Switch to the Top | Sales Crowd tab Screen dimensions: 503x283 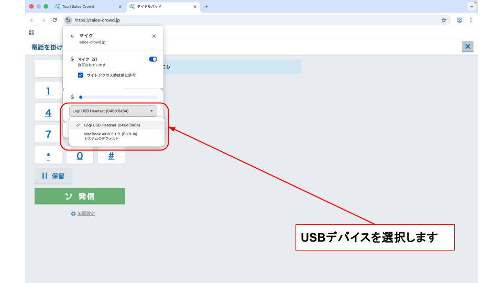click(x=86, y=6)
